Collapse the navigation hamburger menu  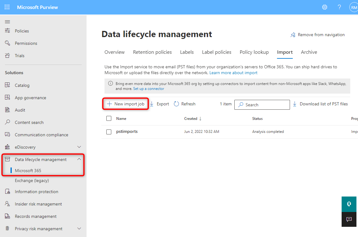[x=7, y=22]
